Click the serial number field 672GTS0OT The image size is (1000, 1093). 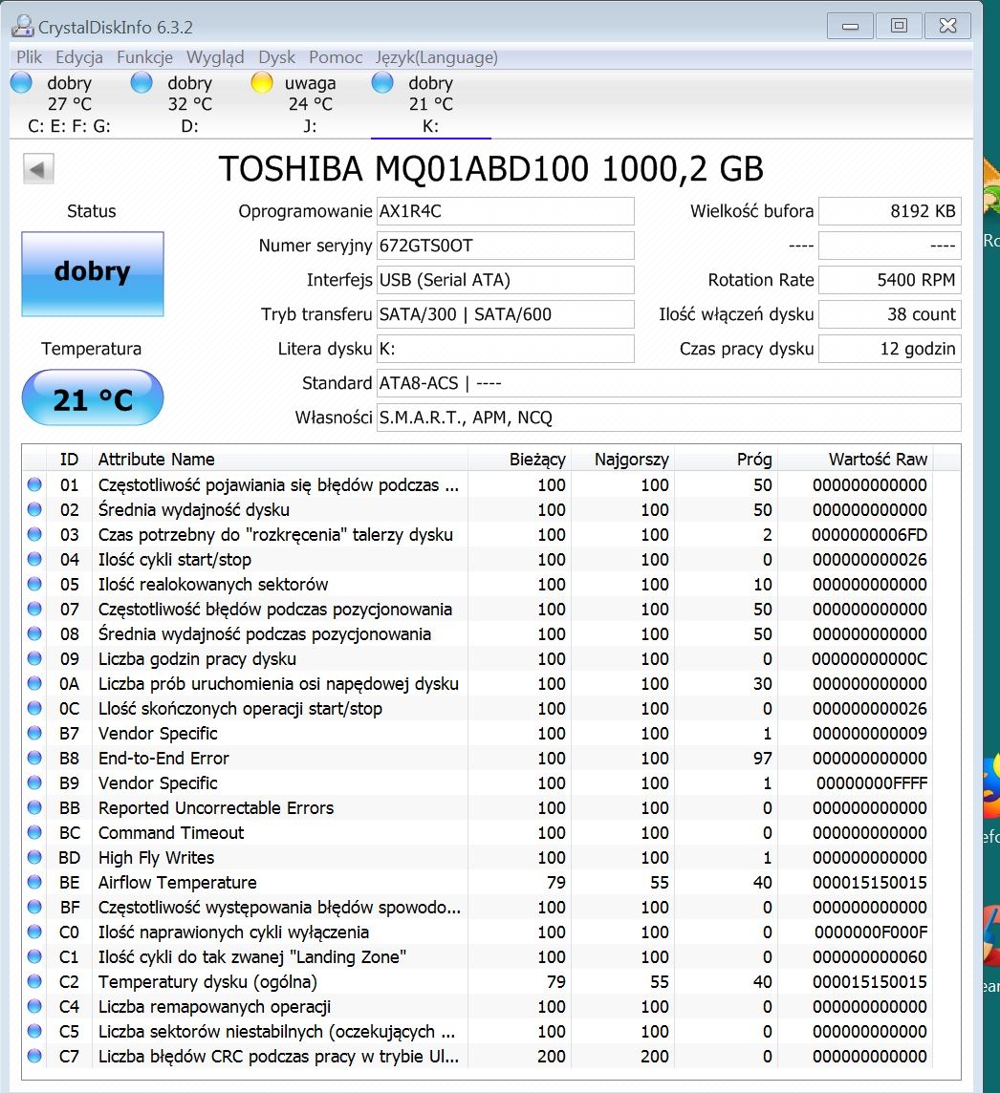tap(506, 246)
